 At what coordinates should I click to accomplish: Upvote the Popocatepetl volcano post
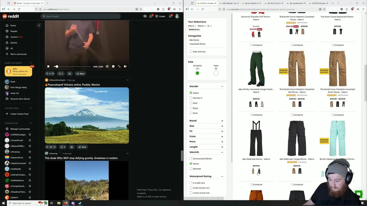[47, 147]
